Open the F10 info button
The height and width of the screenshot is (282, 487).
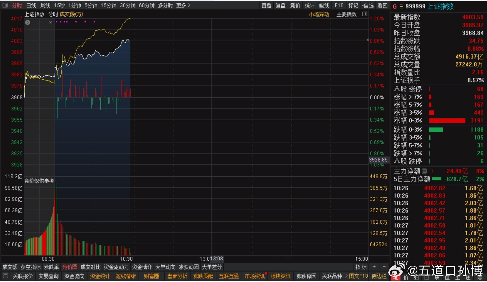pyautogui.click(x=339, y=5)
